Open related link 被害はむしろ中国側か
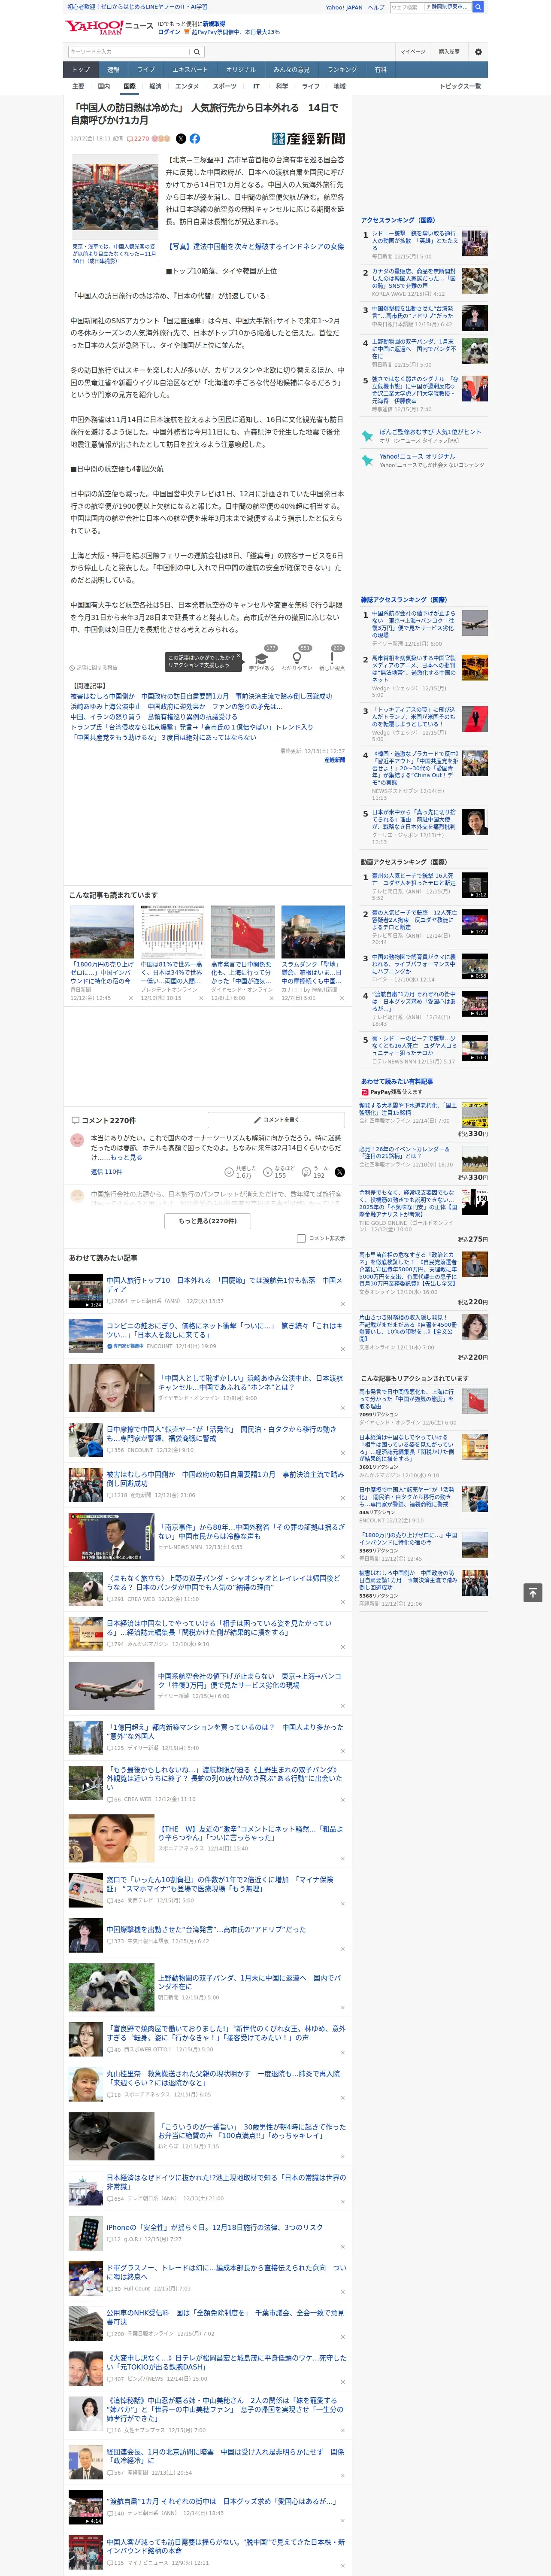Viewport: 551px width, 2576px height. tap(201, 696)
